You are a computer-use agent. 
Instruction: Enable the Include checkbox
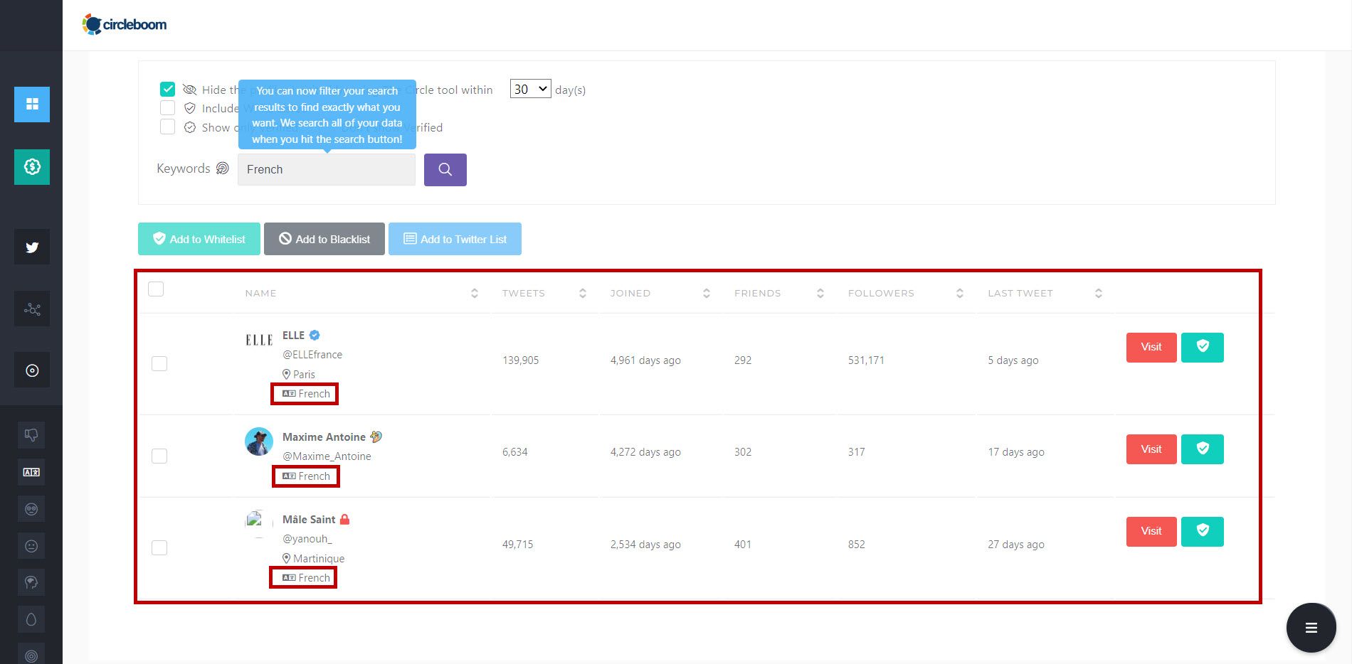click(x=167, y=108)
